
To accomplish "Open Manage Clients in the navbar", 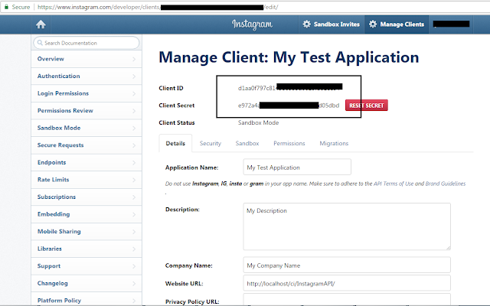I will coord(397,24).
